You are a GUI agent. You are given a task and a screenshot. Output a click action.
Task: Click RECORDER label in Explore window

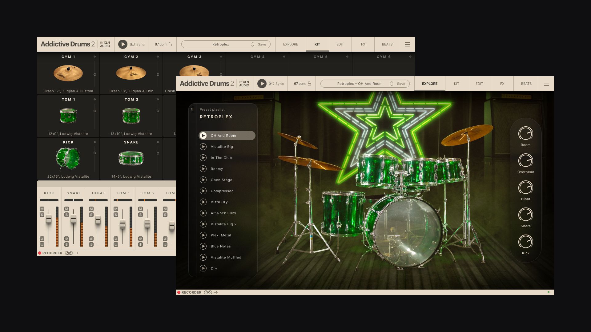click(191, 292)
